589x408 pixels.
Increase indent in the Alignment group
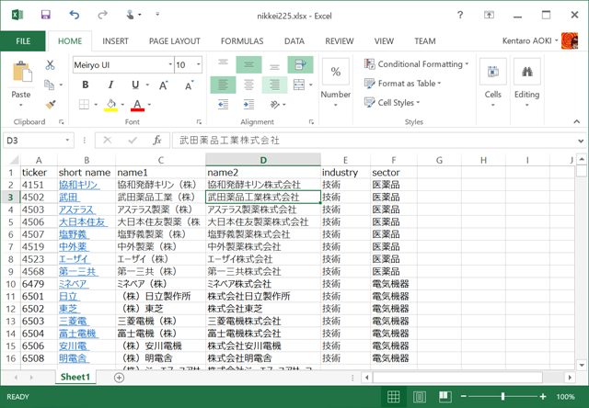(248, 105)
